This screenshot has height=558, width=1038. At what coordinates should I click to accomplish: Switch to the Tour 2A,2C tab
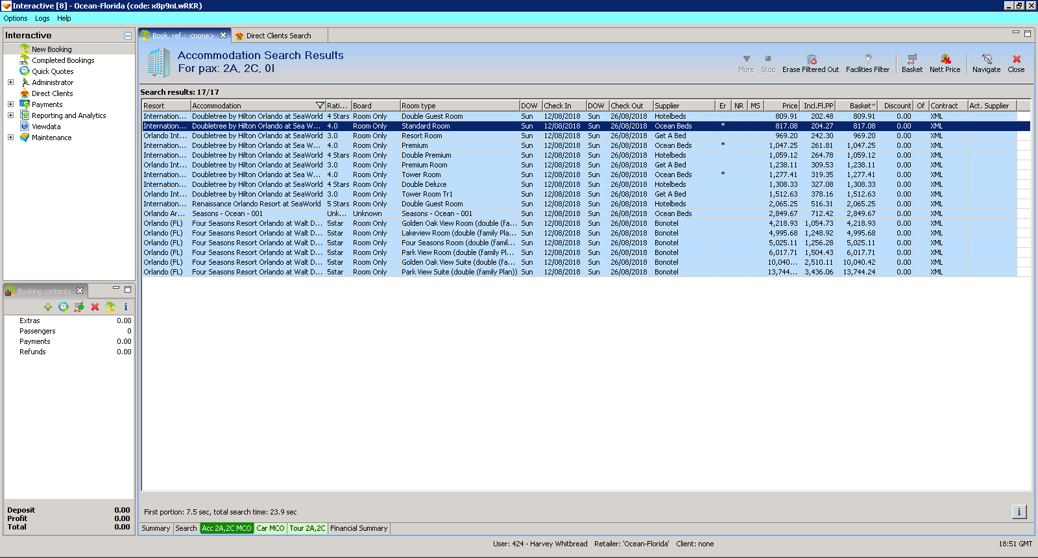[x=308, y=528]
